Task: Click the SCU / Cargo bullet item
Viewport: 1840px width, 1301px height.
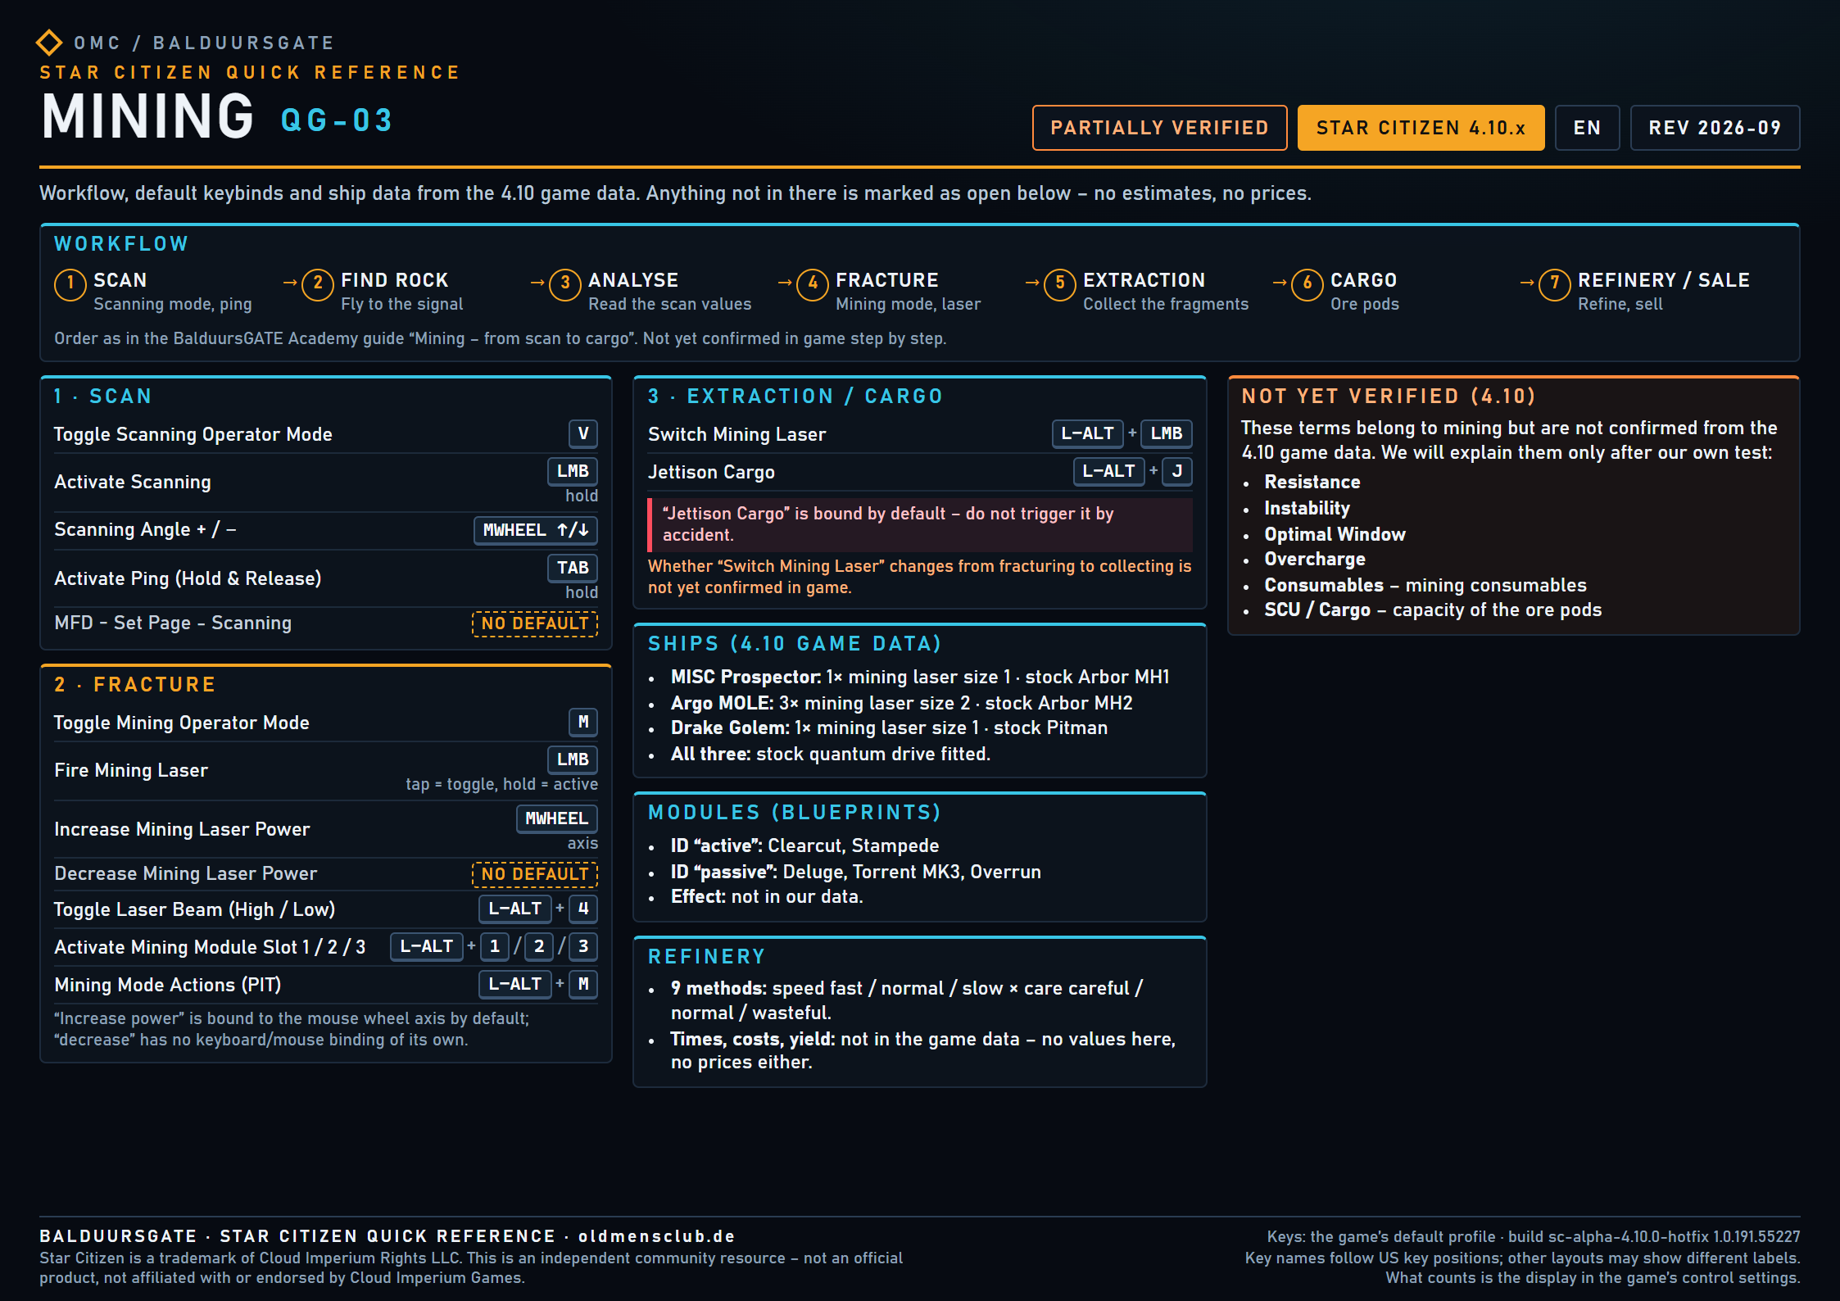Action: [1433, 610]
